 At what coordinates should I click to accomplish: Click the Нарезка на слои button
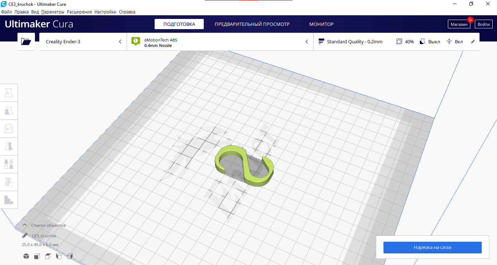coord(432,248)
